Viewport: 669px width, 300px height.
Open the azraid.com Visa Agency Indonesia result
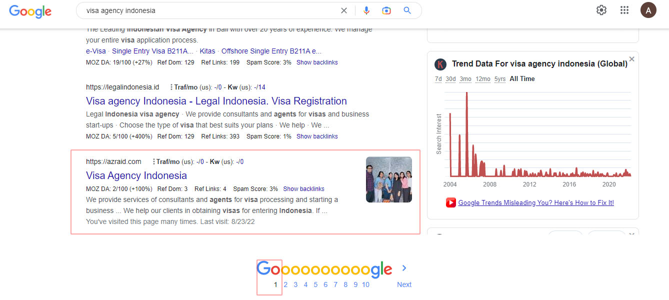pyautogui.click(x=136, y=175)
